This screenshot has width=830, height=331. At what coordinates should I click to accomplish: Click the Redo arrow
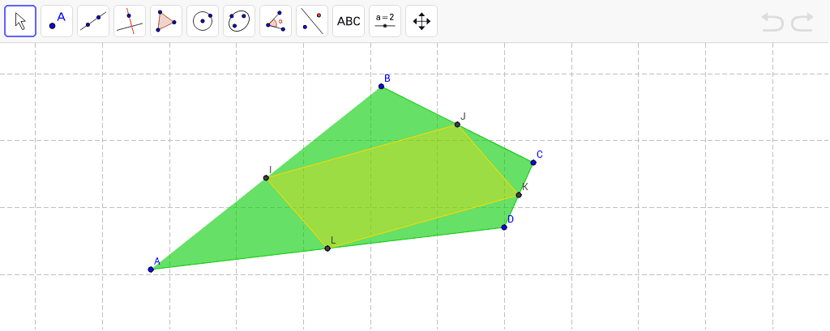point(802,22)
